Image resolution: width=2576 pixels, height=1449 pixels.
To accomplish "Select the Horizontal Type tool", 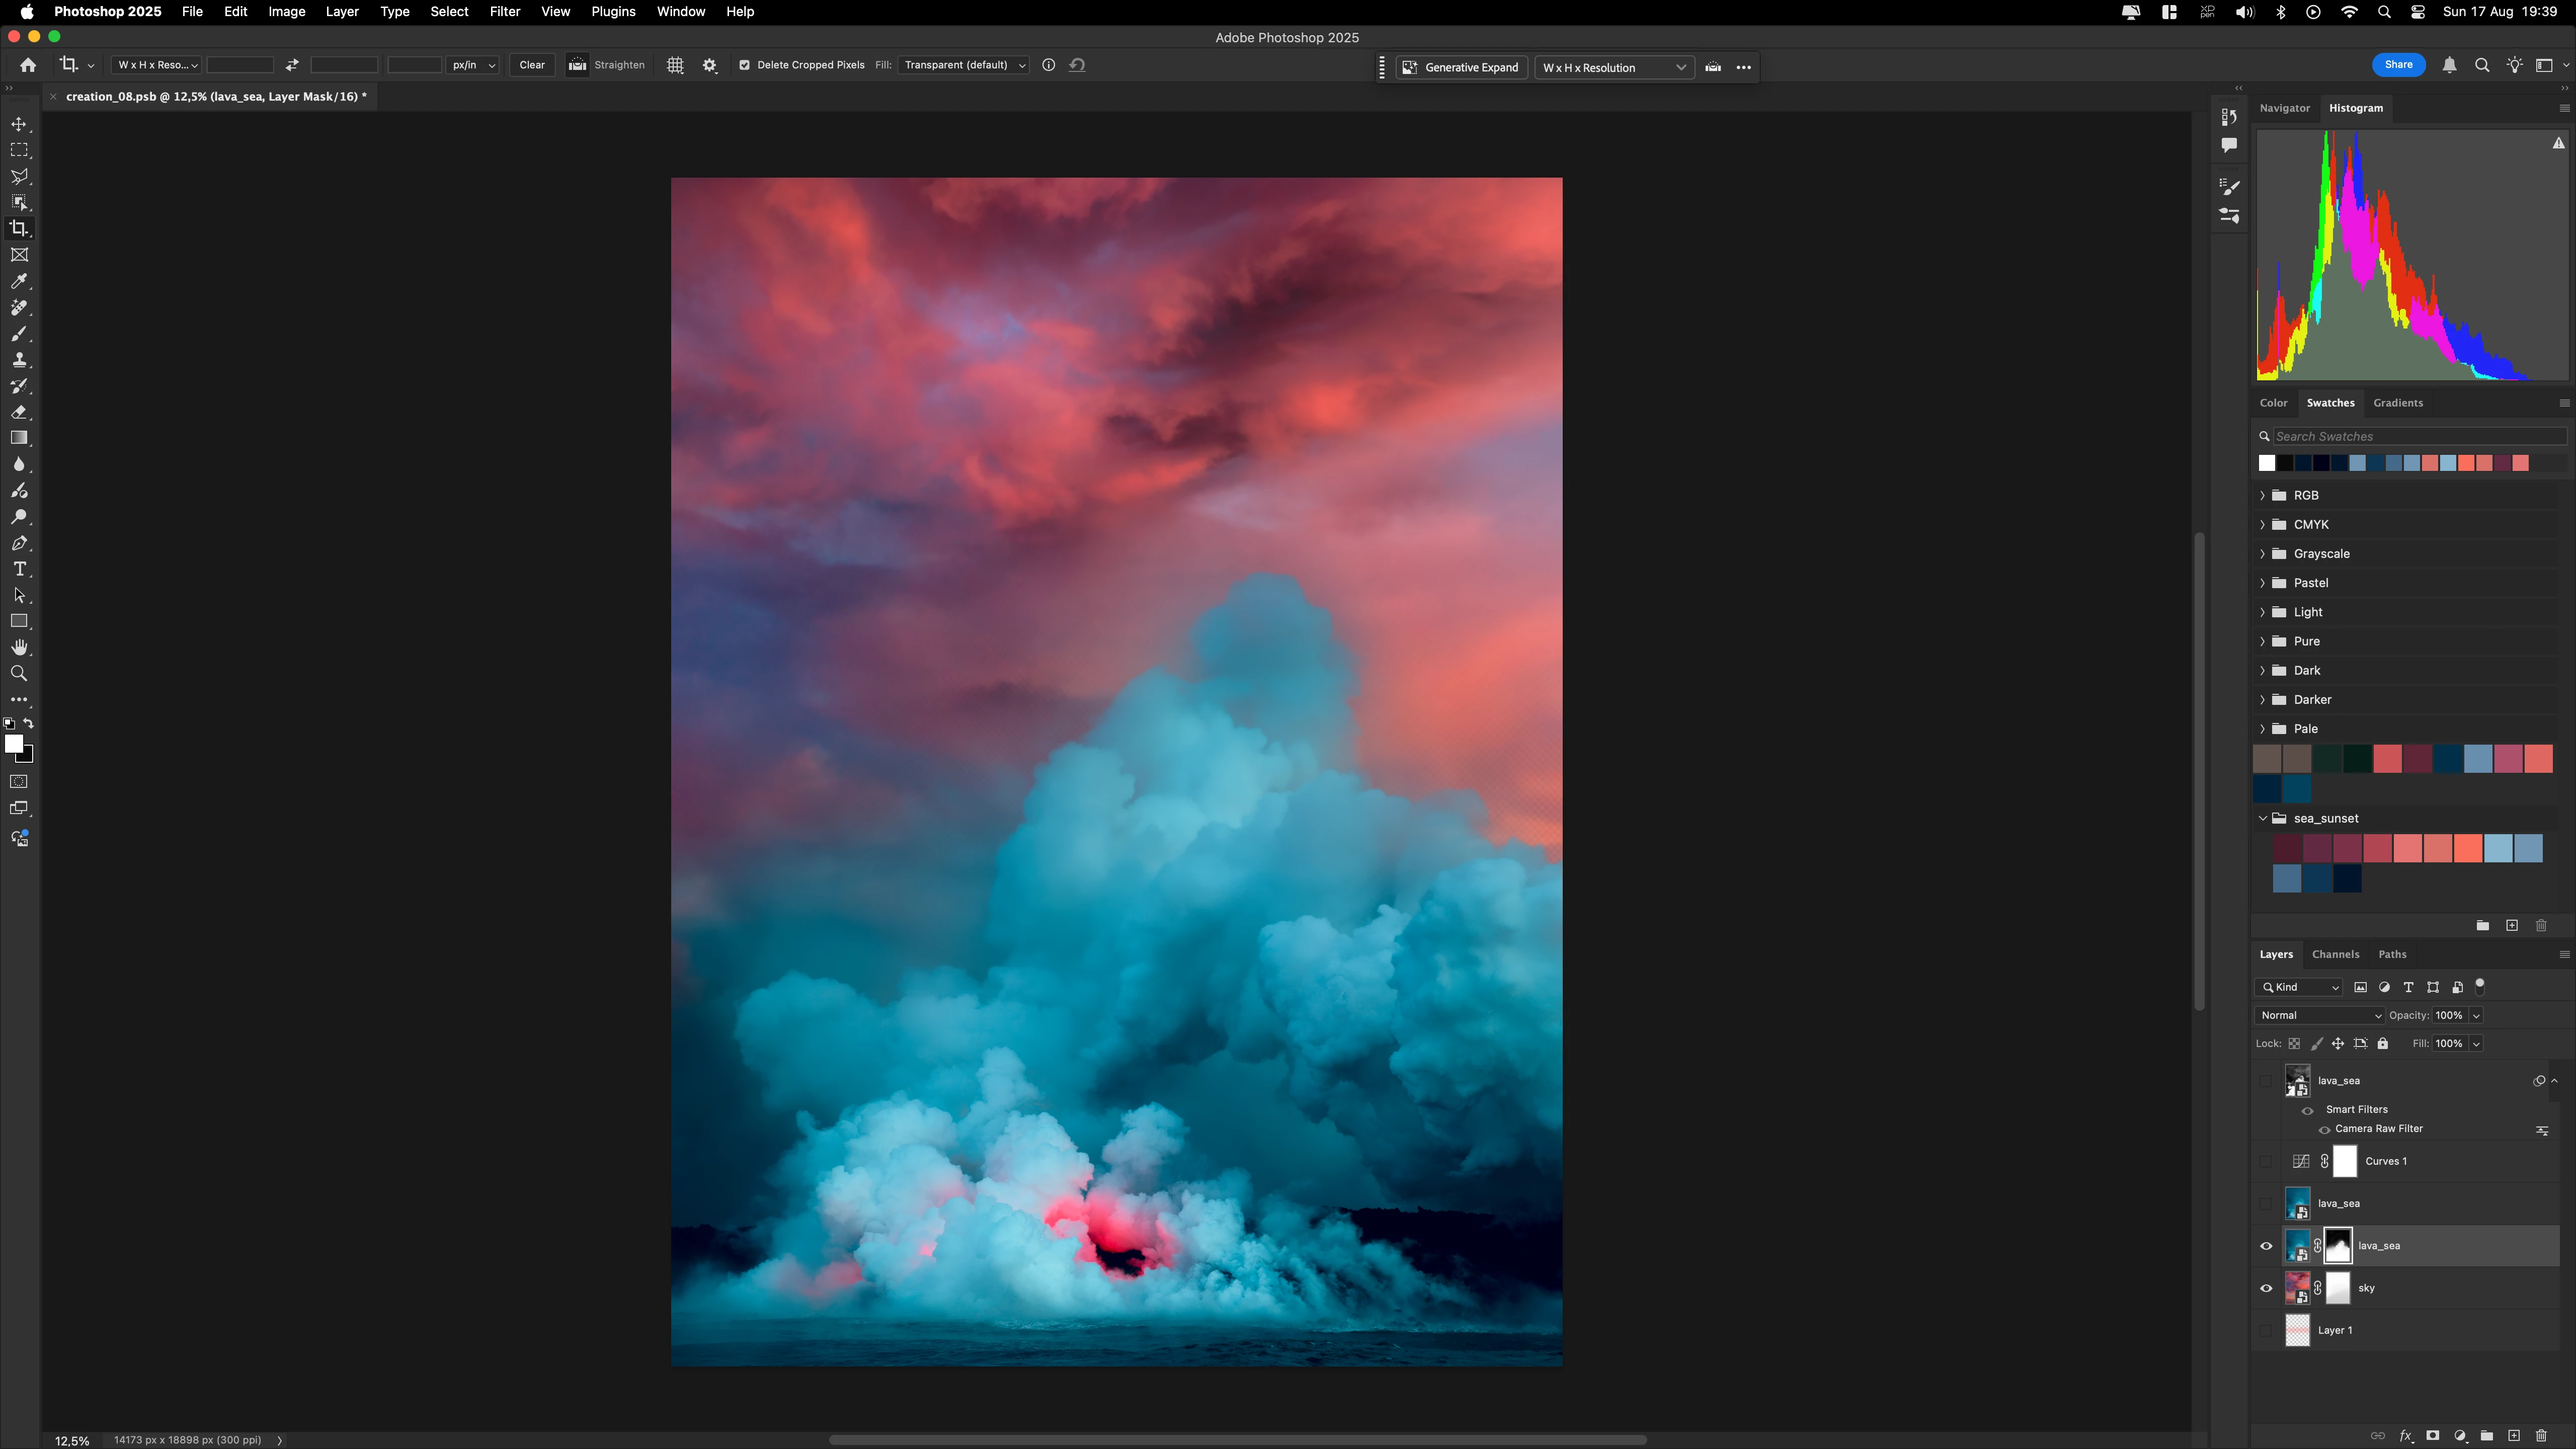I will click(x=19, y=569).
